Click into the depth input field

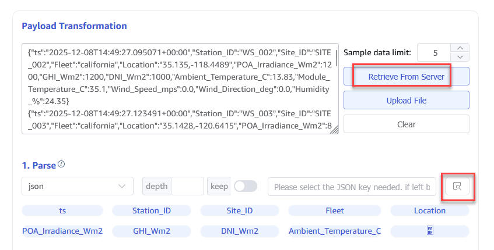[x=187, y=186]
